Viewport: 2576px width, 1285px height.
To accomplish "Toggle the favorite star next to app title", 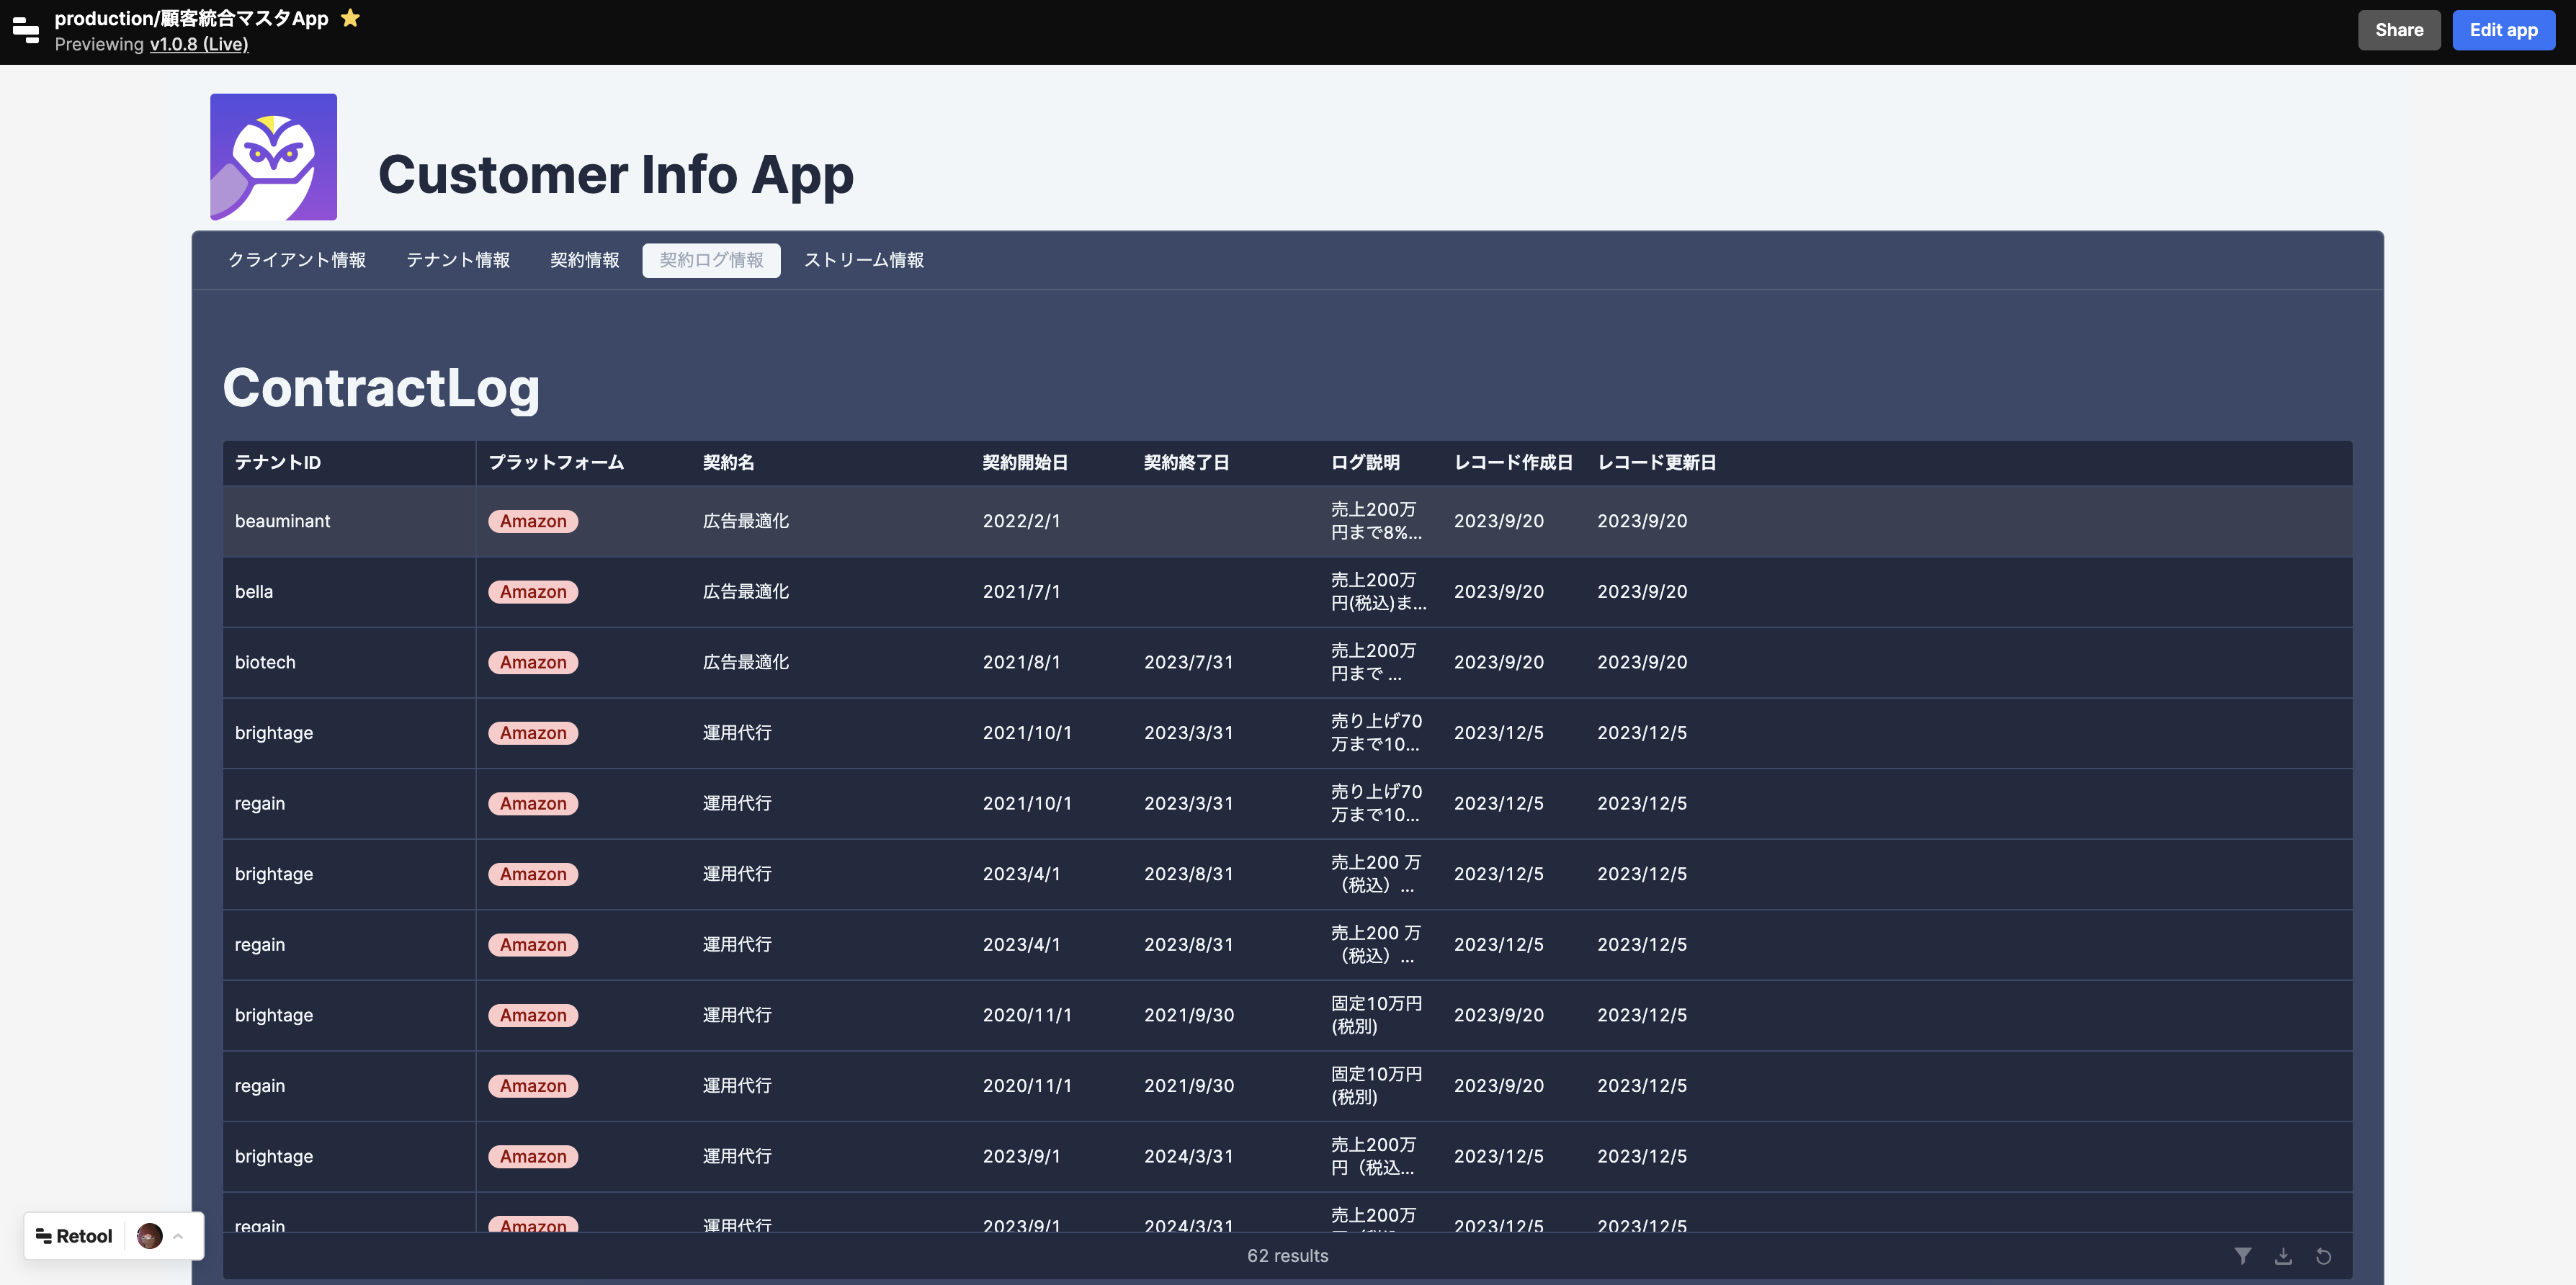I will click(349, 18).
